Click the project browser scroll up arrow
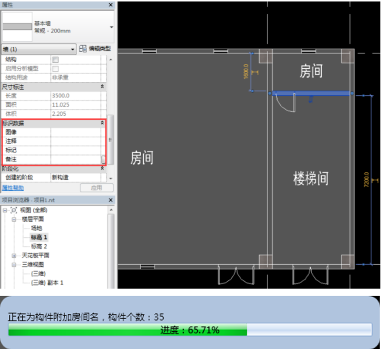Image resolution: width=381 pixels, height=349 pixels. pos(111,210)
